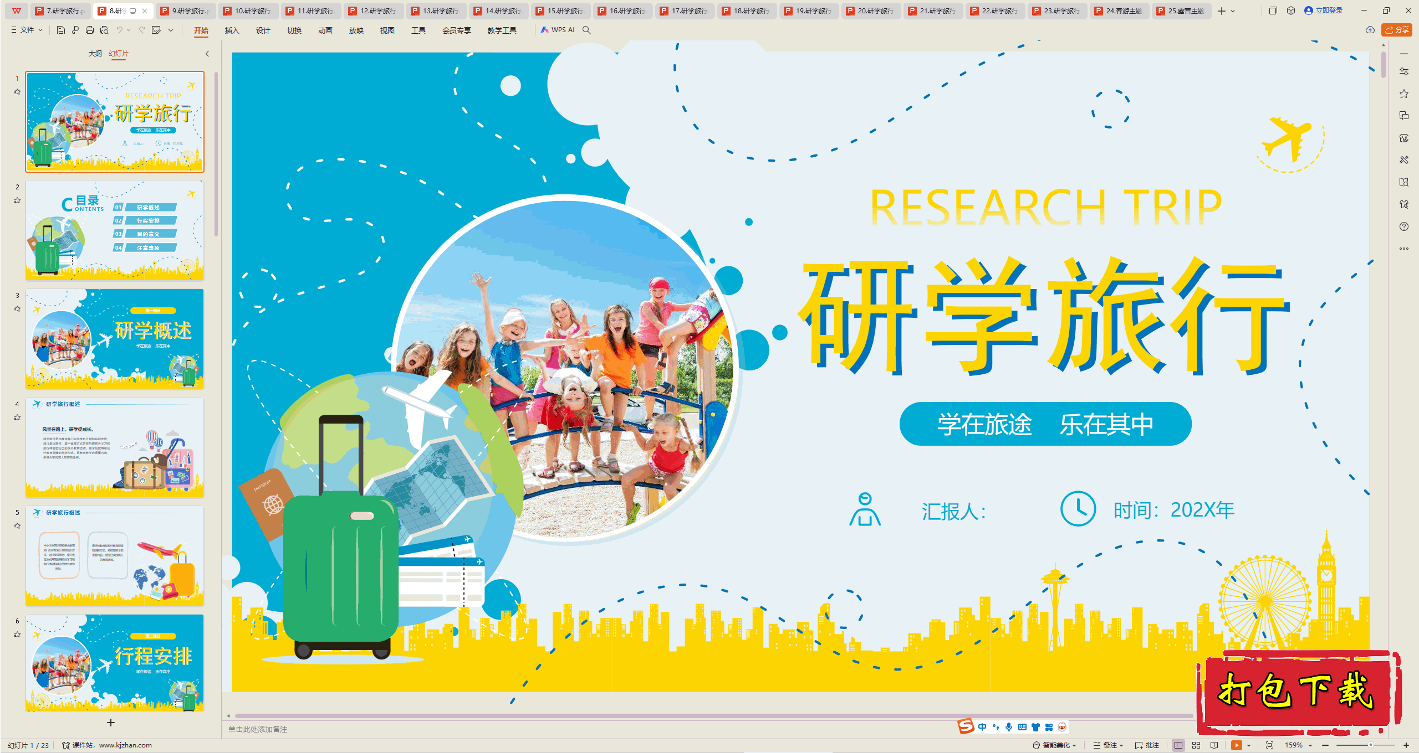Click the Redo arrow icon
1419x753 pixels.
pos(142,30)
